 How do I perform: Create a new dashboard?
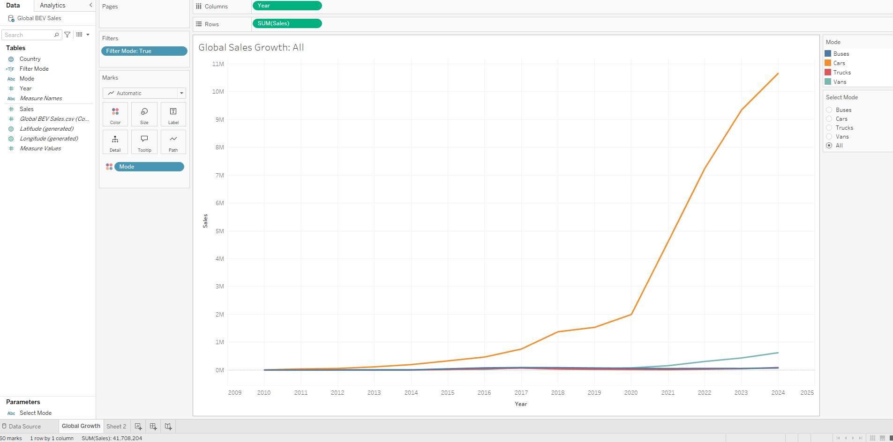point(153,427)
